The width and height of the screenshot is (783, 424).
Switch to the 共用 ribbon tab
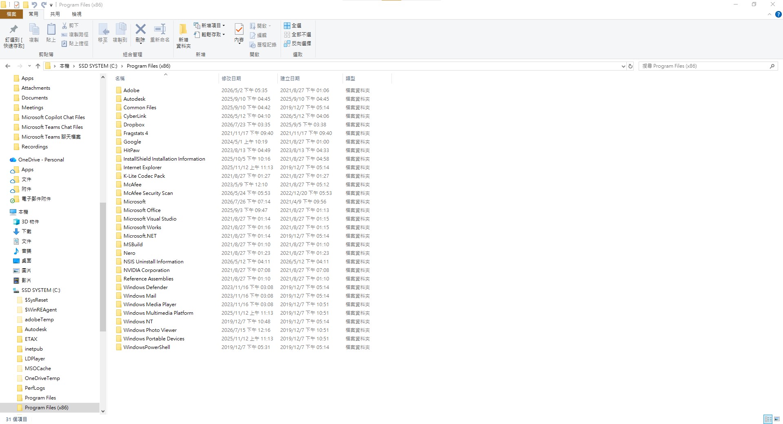tap(55, 14)
